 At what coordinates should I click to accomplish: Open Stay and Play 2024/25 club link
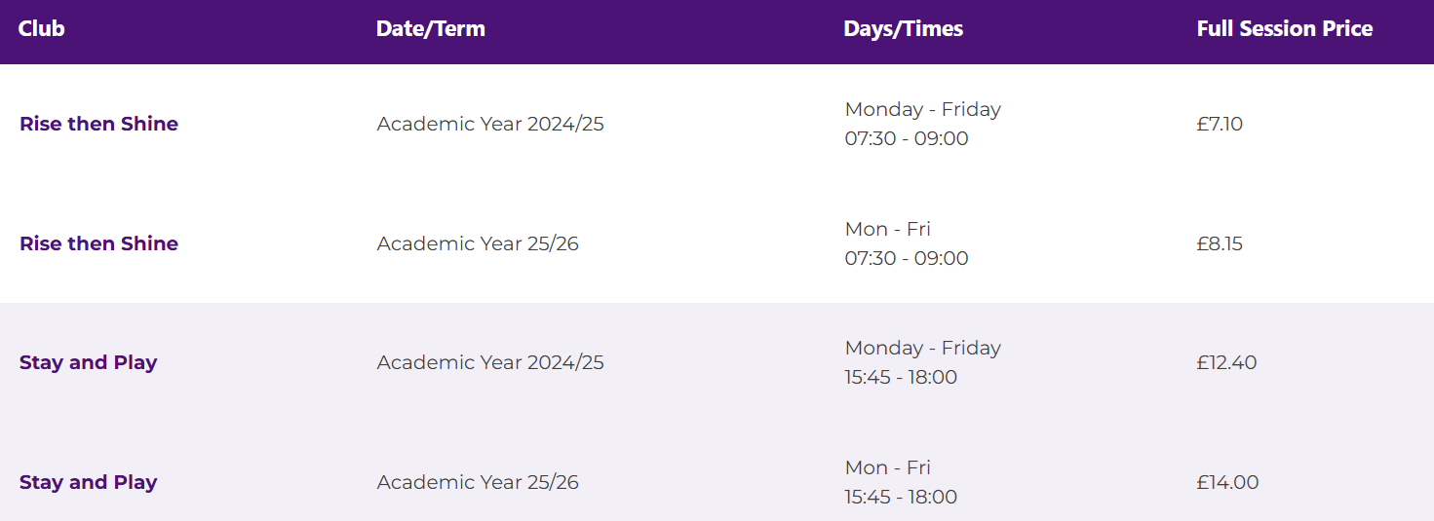88,362
